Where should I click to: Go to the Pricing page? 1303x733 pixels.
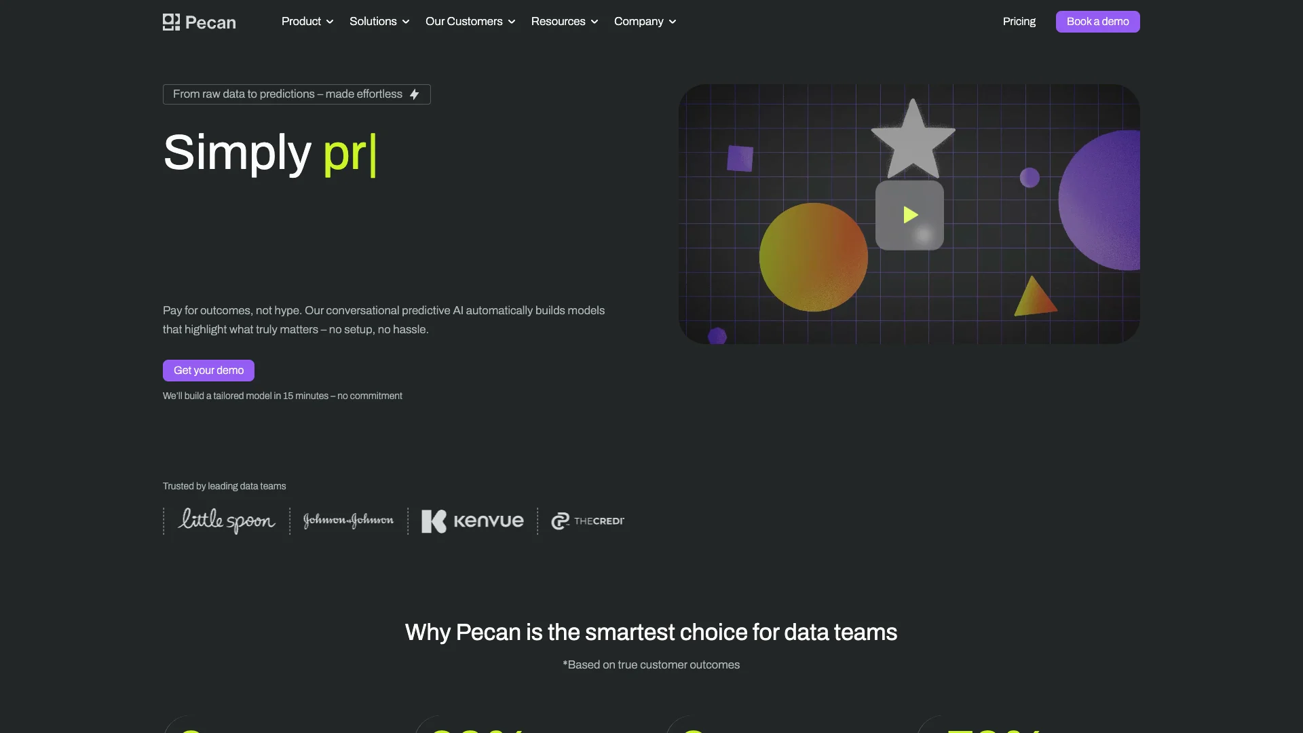click(1019, 22)
